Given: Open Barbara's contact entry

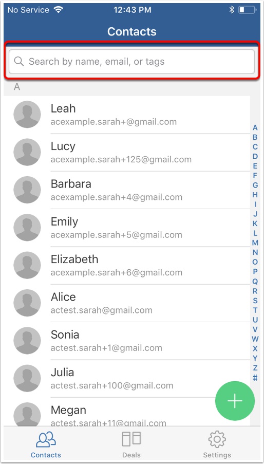Looking at the screenshot, I should click(x=127, y=190).
